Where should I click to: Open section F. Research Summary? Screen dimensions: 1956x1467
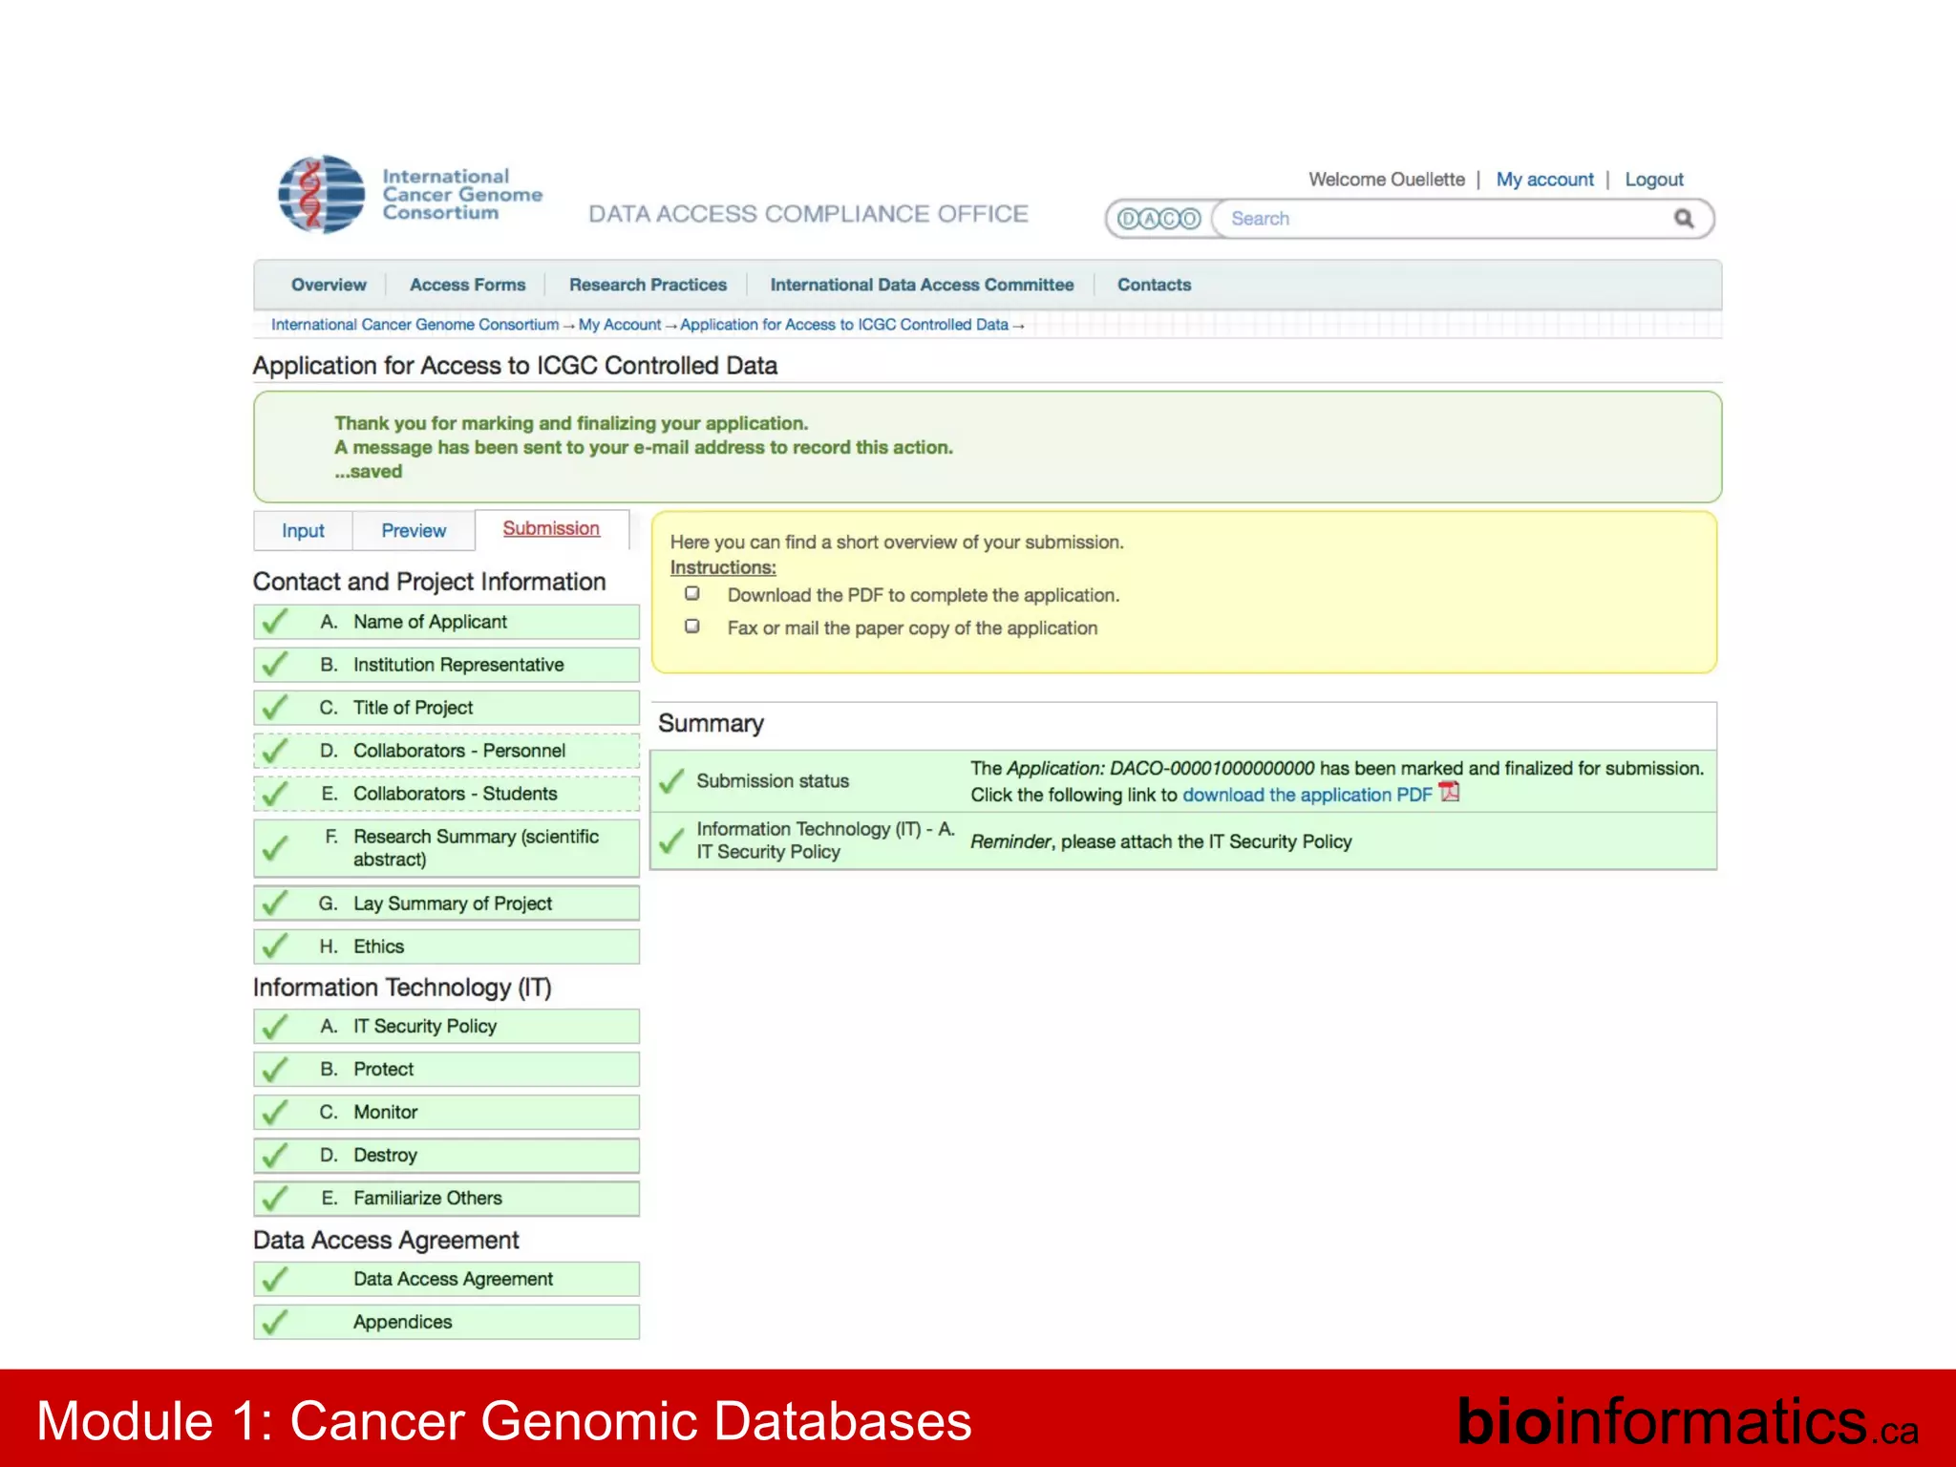446,848
